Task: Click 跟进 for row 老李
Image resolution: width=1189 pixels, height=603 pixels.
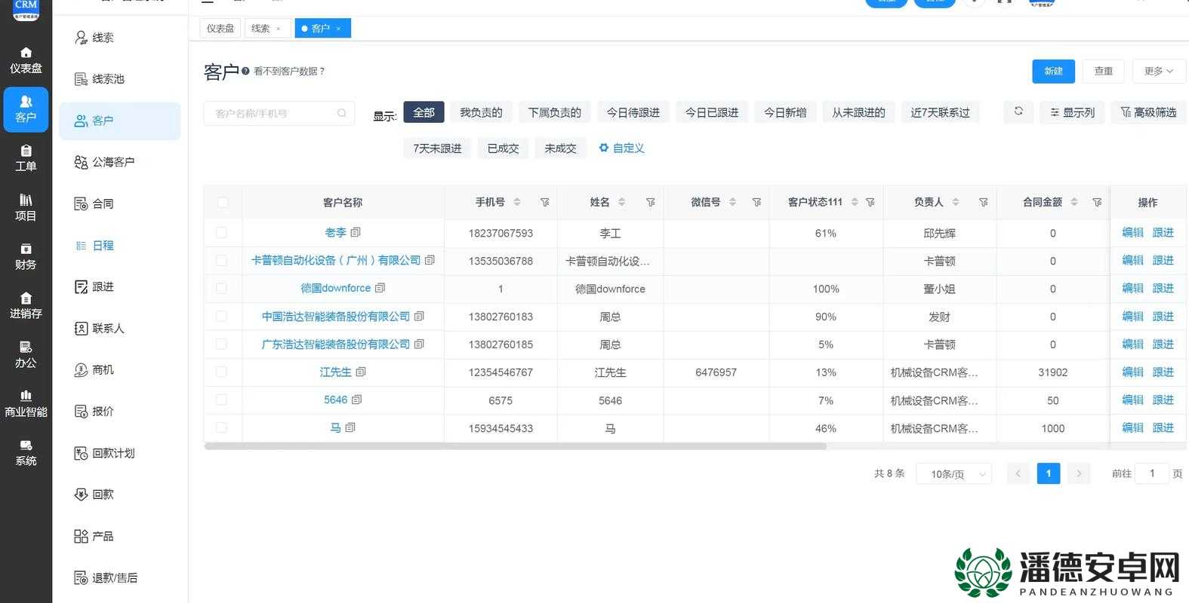Action: coord(1163,232)
